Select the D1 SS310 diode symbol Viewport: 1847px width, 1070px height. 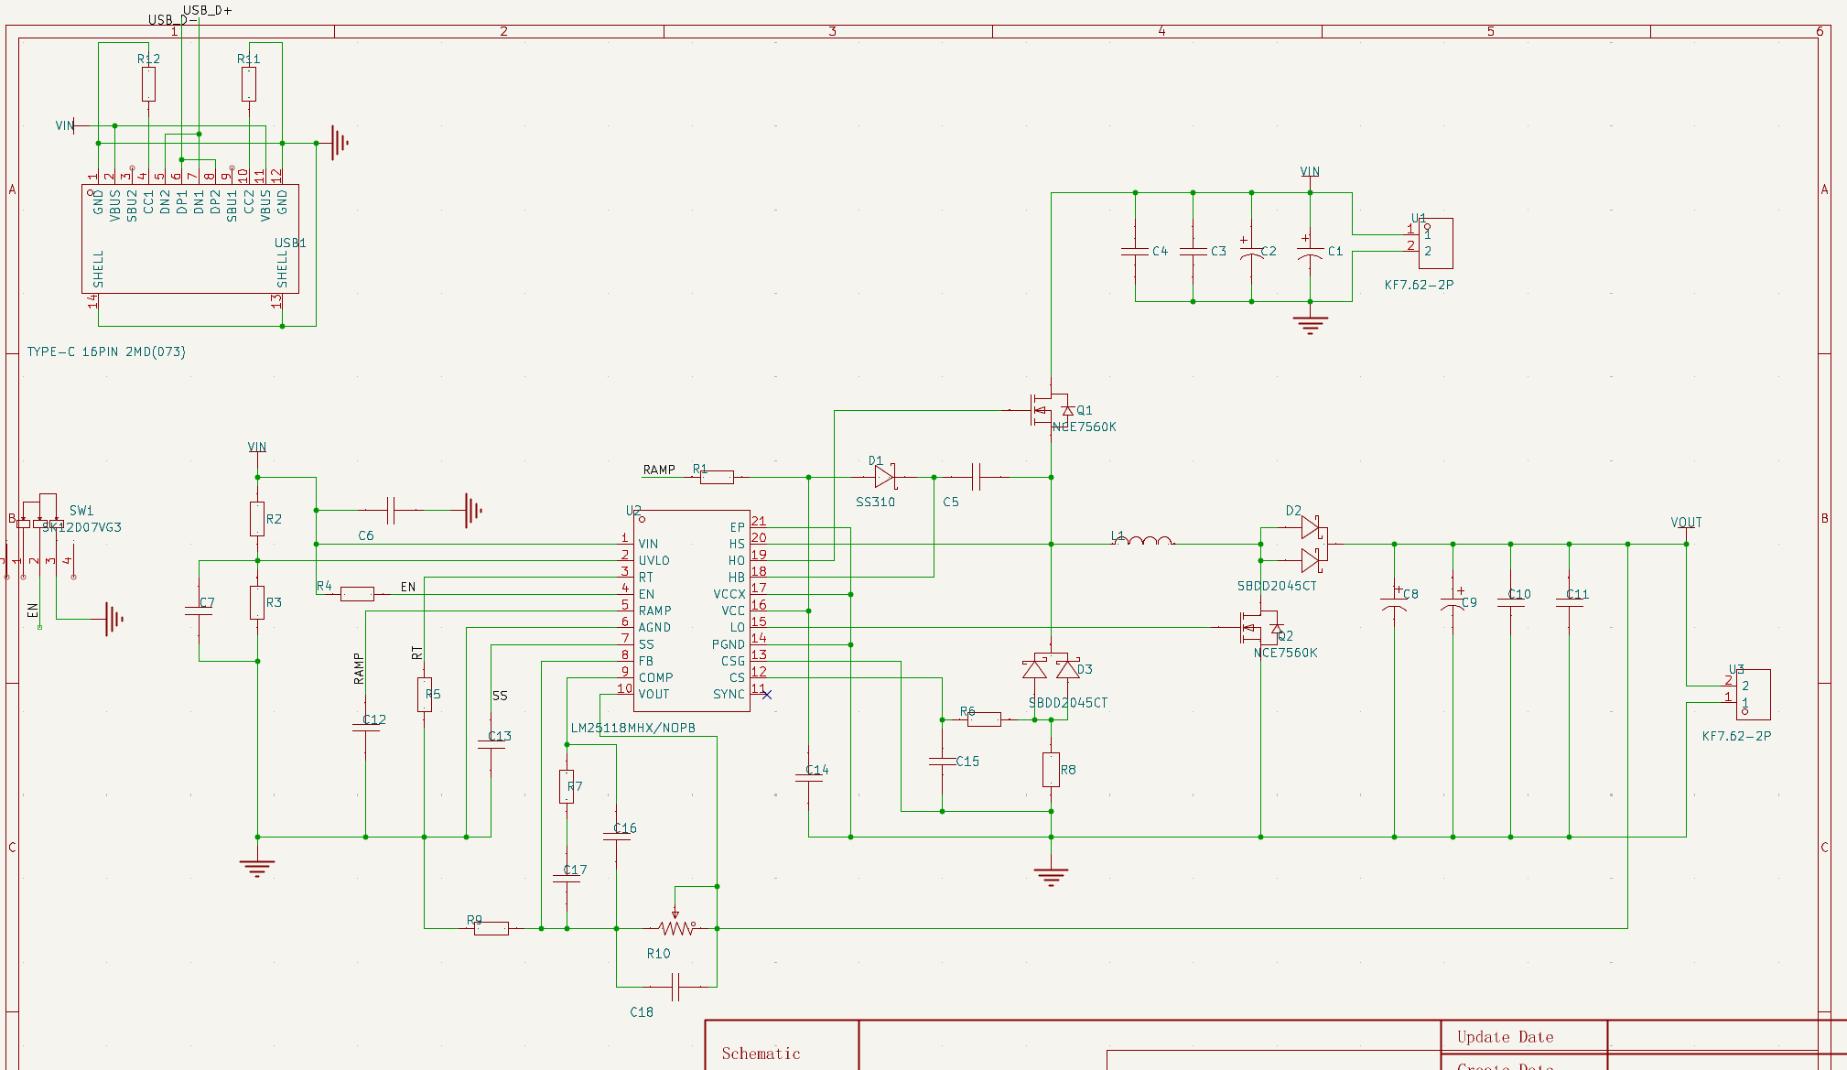tap(883, 476)
